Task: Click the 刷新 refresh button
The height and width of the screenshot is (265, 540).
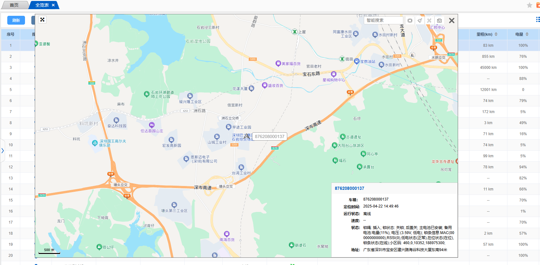Action: (x=16, y=20)
